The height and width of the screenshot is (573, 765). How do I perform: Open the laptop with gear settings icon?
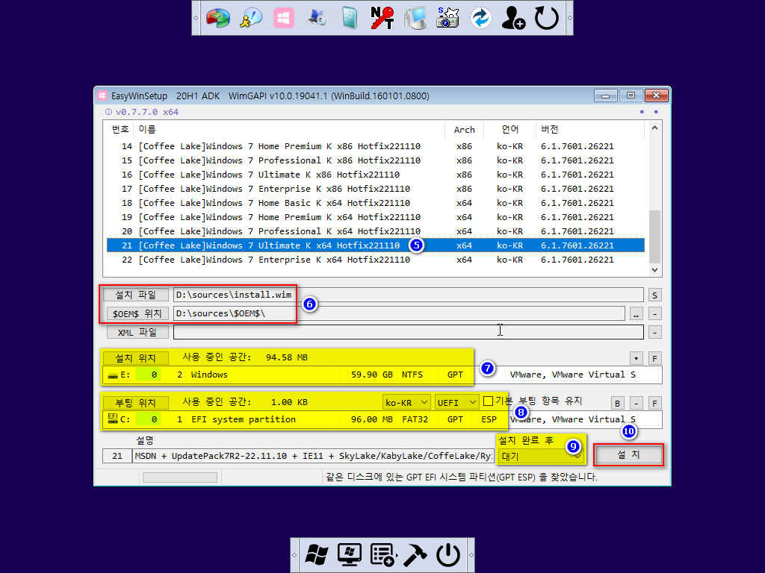316,19
